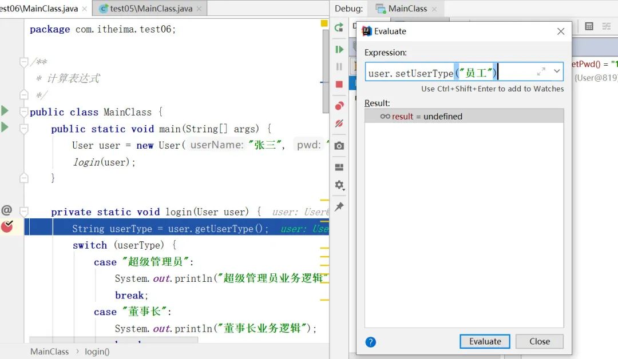The image size is (618, 359).
Task: Click the Restore Layout icon
Action: [339, 167]
